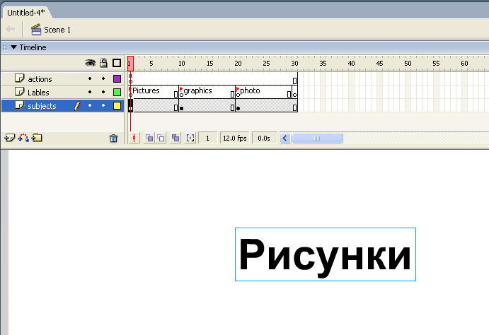Screen dimensions: 489x335
Task: Click the Timeline panel title
Action: 33,47
